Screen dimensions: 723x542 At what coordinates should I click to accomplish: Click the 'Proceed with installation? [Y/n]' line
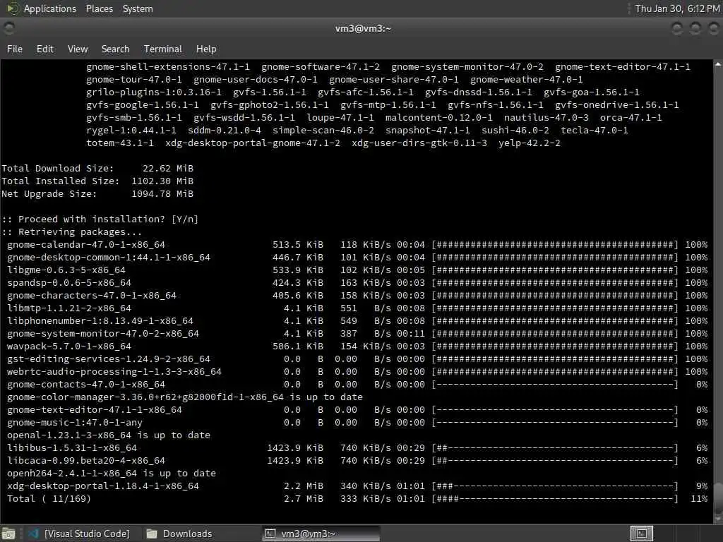(100, 219)
